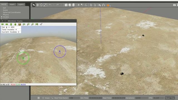This screenshot has height=100, width=178.
Task: Select Spherical Coordinates tree item
Action: pos(12,12)
